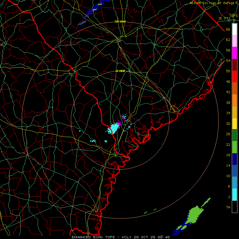The image size is (239, 239).
Task: Click the NEXLAB-College of DuPage credit
Action: [x=212, y=3]
